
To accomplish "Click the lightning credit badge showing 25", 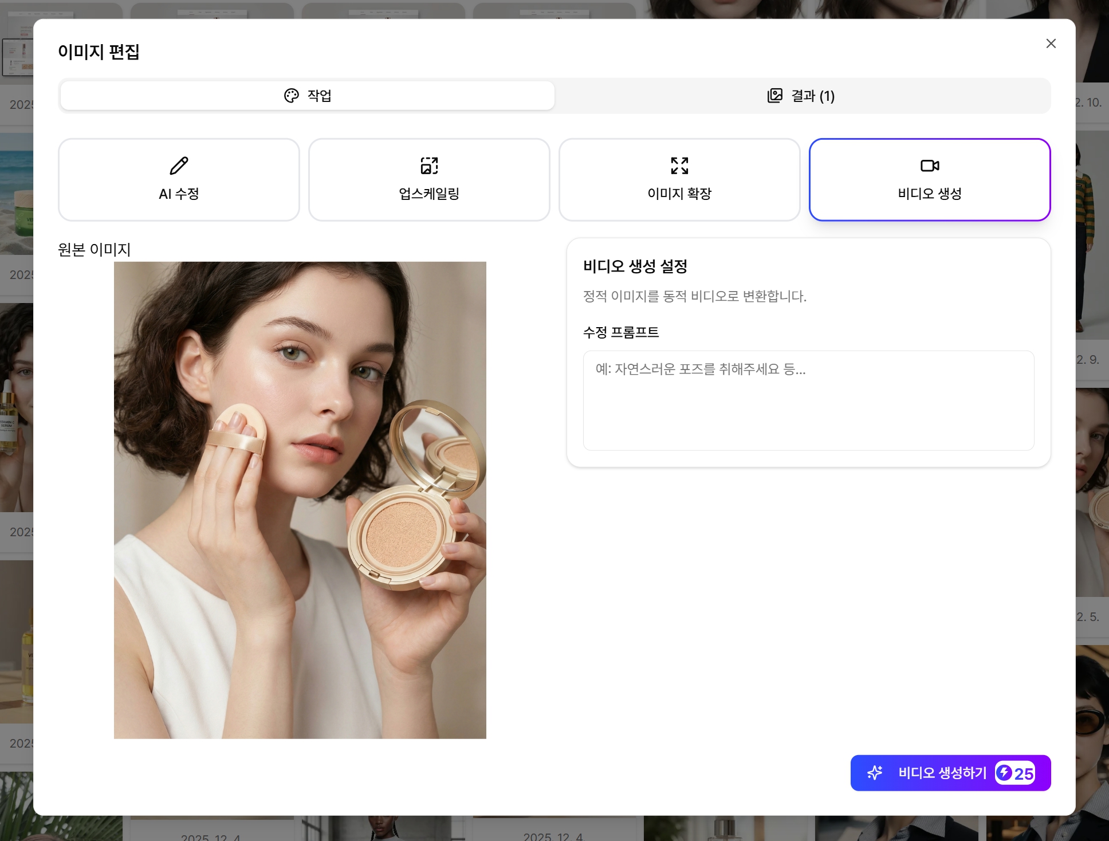I will 1014,773.
